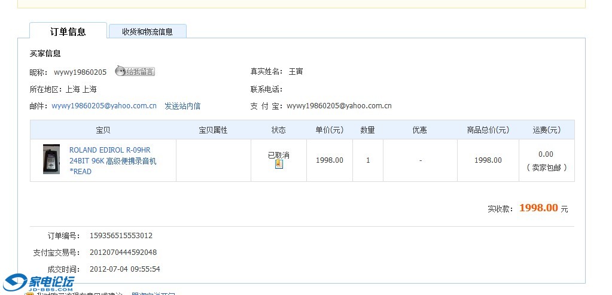Click the 买家信息 section heading
612x295 pixels.
tap(45, 53)
